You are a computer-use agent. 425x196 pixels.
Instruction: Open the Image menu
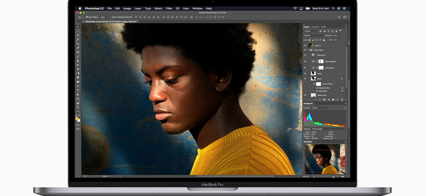point(127,8)
